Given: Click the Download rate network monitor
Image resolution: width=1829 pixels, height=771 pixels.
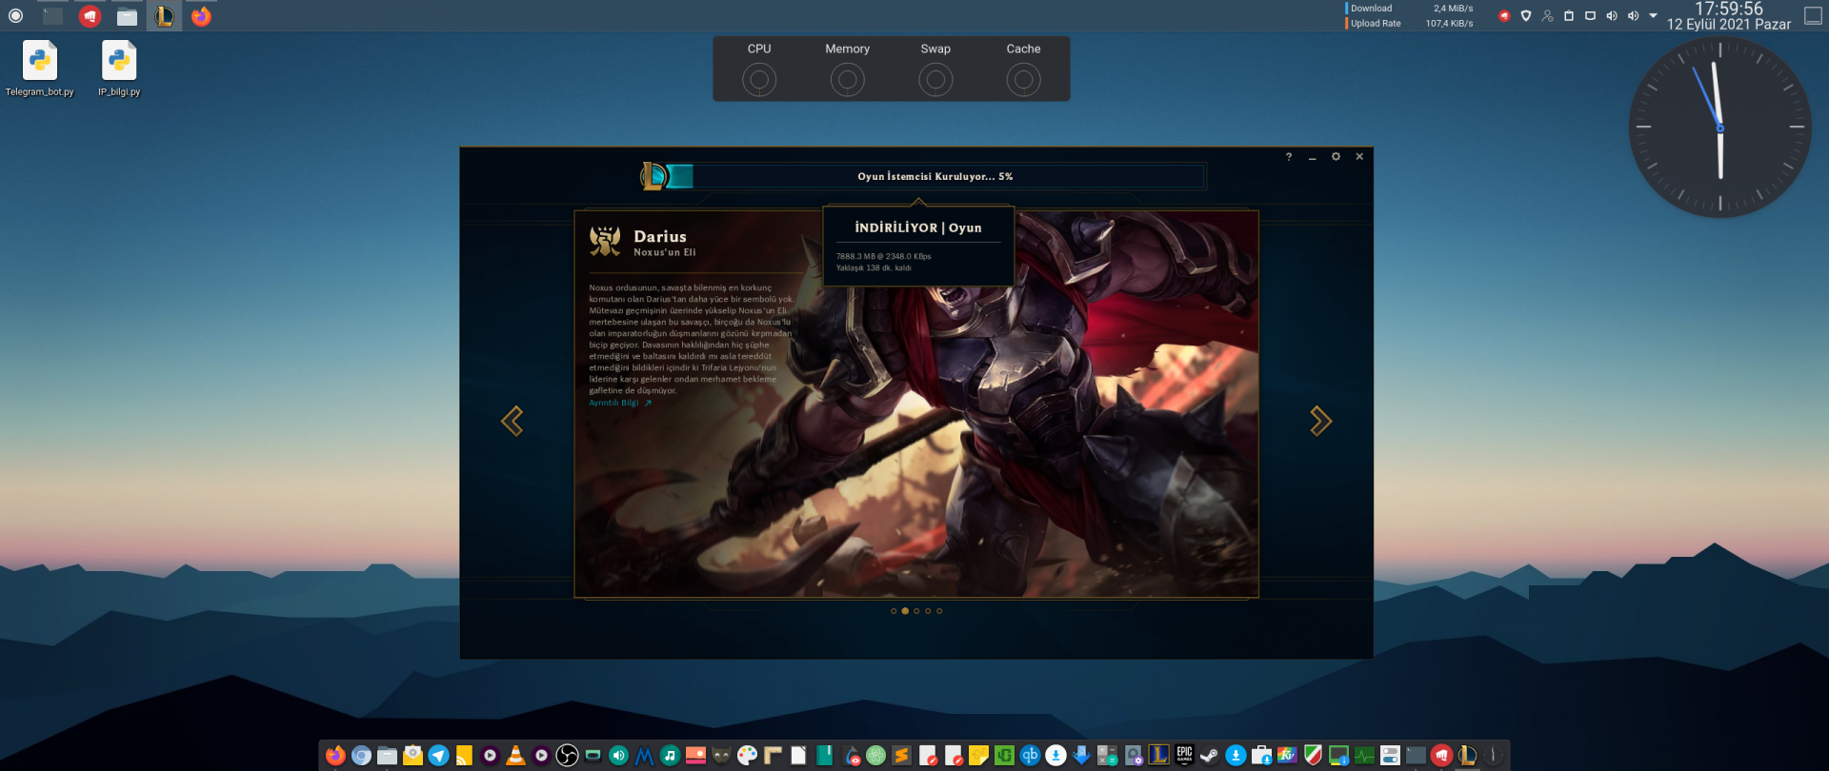Looking at the screenshot, I should point(1411,9).
